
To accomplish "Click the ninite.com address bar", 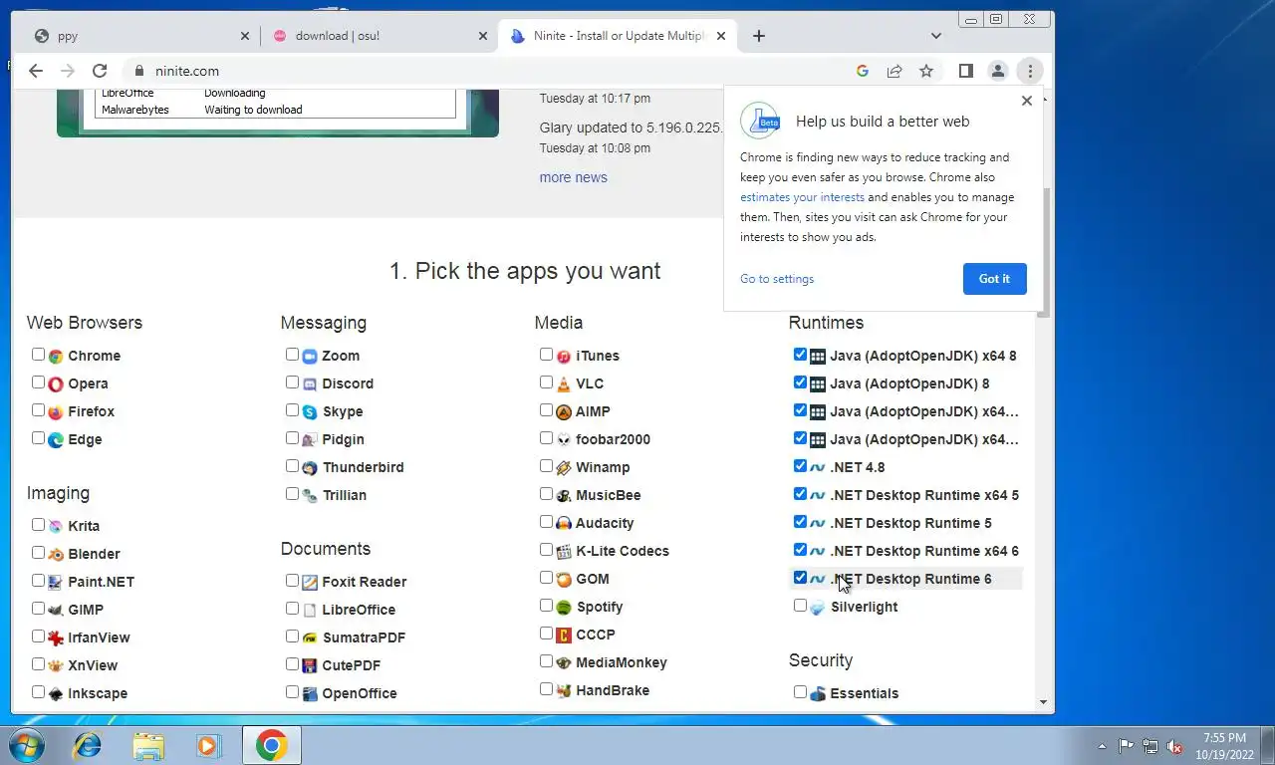I will click(x=488, y=71).
